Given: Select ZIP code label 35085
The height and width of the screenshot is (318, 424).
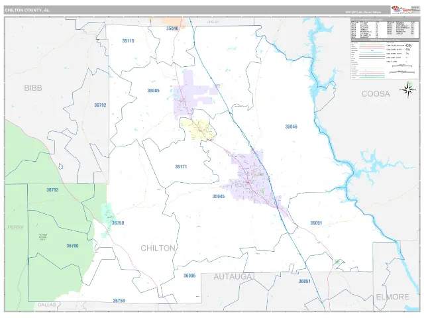Looking at the screenshot, I should coord(153,91).
